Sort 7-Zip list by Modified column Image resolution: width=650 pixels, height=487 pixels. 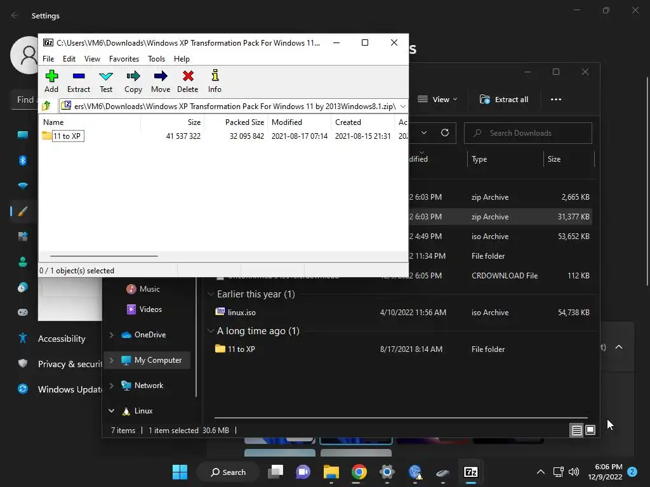pyautogui.click(x=300, y=122)
